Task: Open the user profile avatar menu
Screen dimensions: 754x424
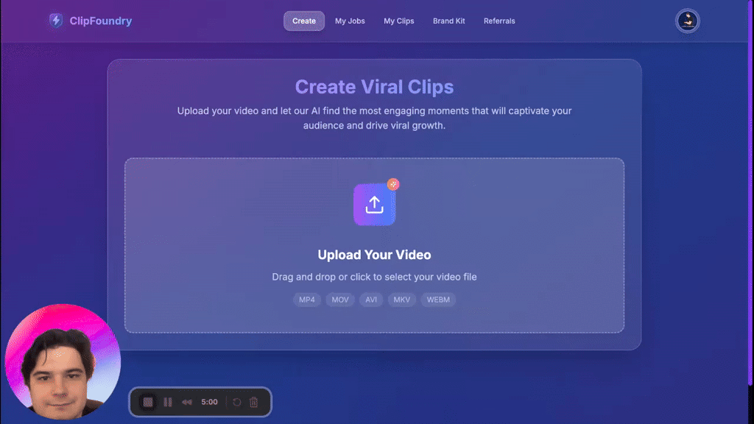Action: tap(687, 21)
